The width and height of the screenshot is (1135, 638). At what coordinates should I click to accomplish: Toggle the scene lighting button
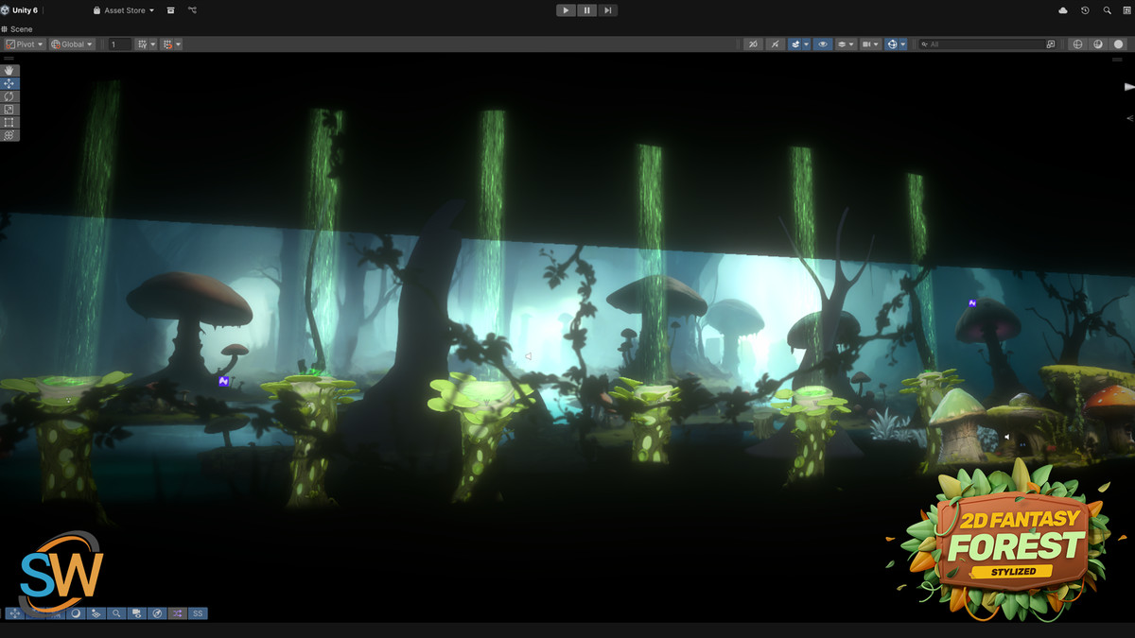(795, 43)
